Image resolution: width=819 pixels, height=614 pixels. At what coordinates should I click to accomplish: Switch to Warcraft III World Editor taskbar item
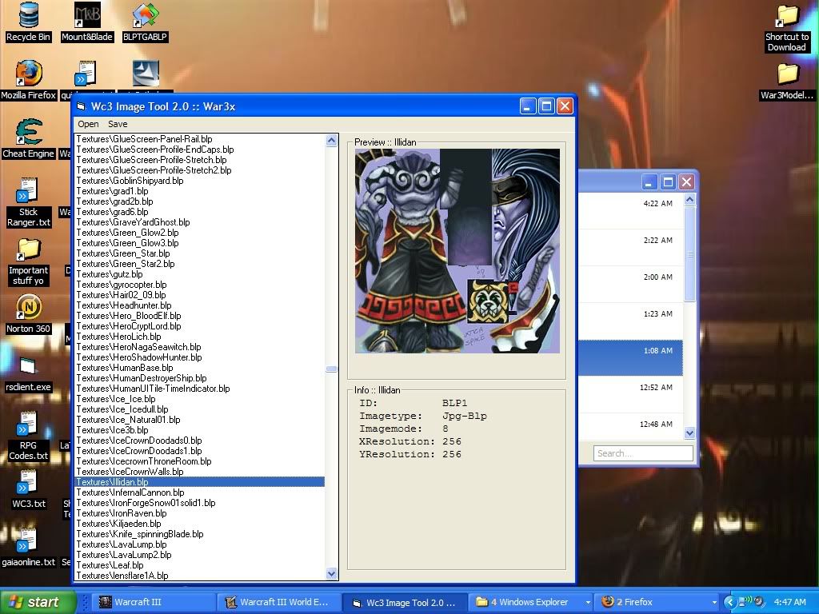[279, 602]
